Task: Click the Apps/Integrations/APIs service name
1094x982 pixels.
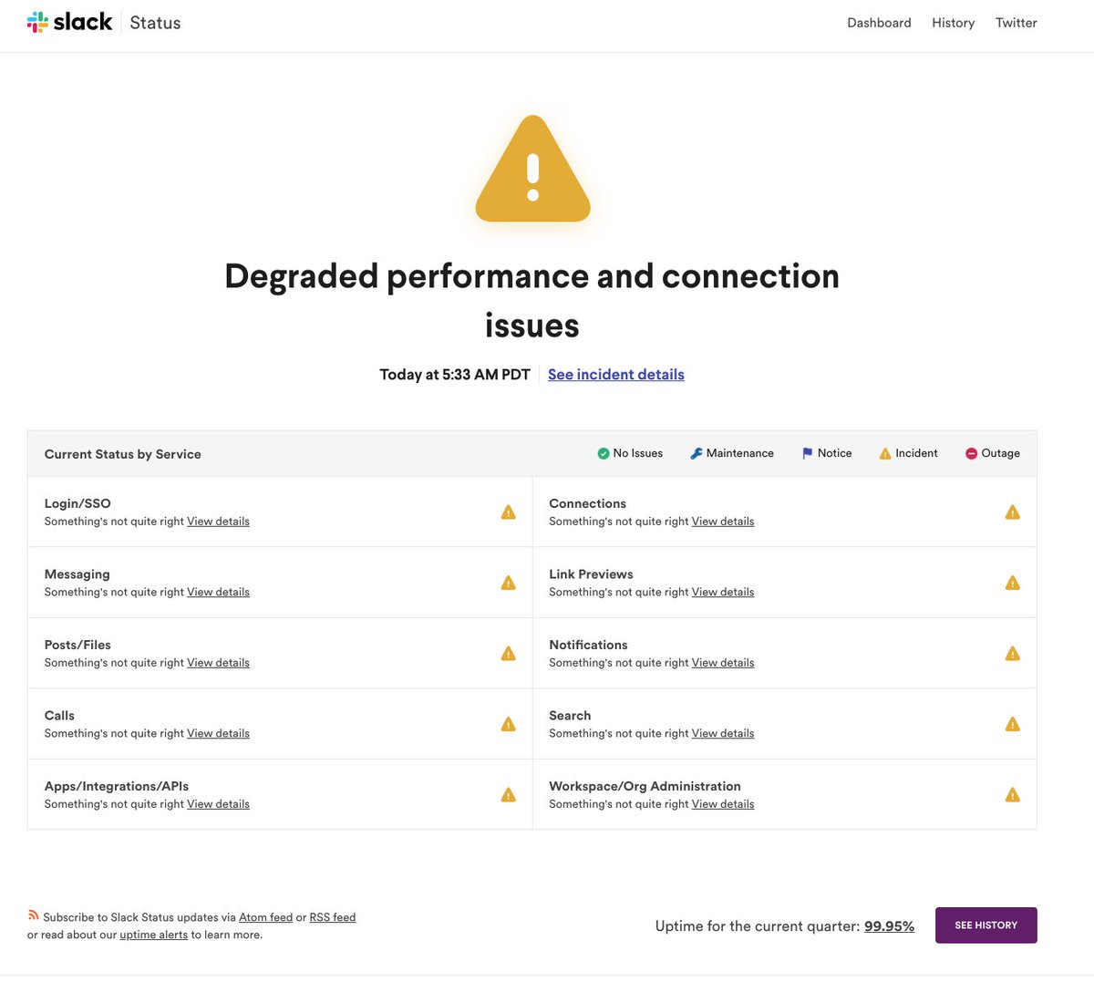Action: (117, 786)
